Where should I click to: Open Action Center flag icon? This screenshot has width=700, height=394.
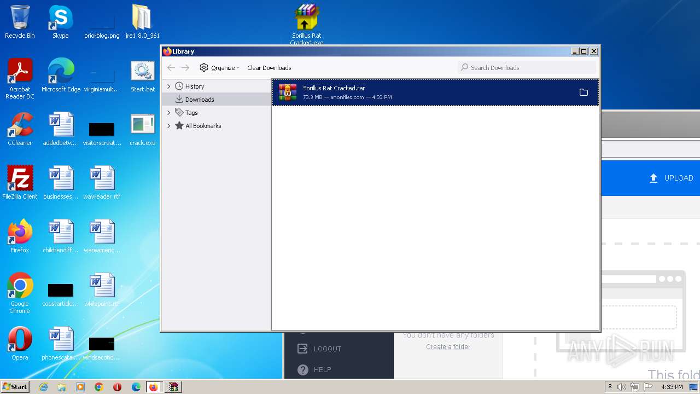[648, 387]
